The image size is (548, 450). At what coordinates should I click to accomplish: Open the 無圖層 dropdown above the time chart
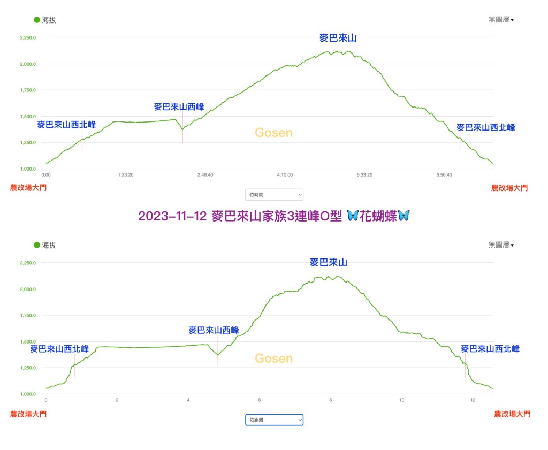click(501, 20)
